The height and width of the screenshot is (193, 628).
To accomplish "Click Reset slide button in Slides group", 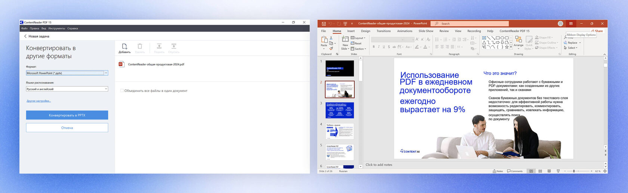I will point(356,43).
